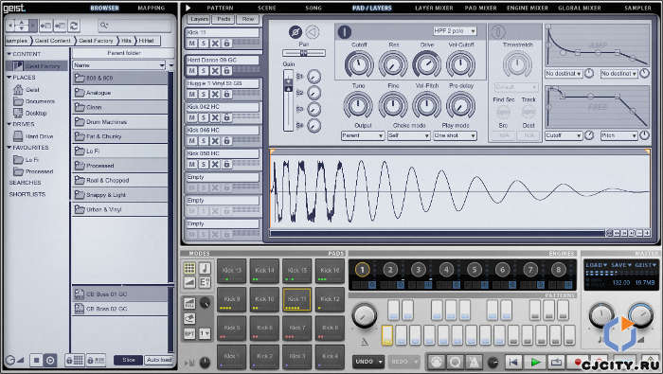Trigger the Kick 13 pad
This screenshot has width=663, height=374.
231,271
